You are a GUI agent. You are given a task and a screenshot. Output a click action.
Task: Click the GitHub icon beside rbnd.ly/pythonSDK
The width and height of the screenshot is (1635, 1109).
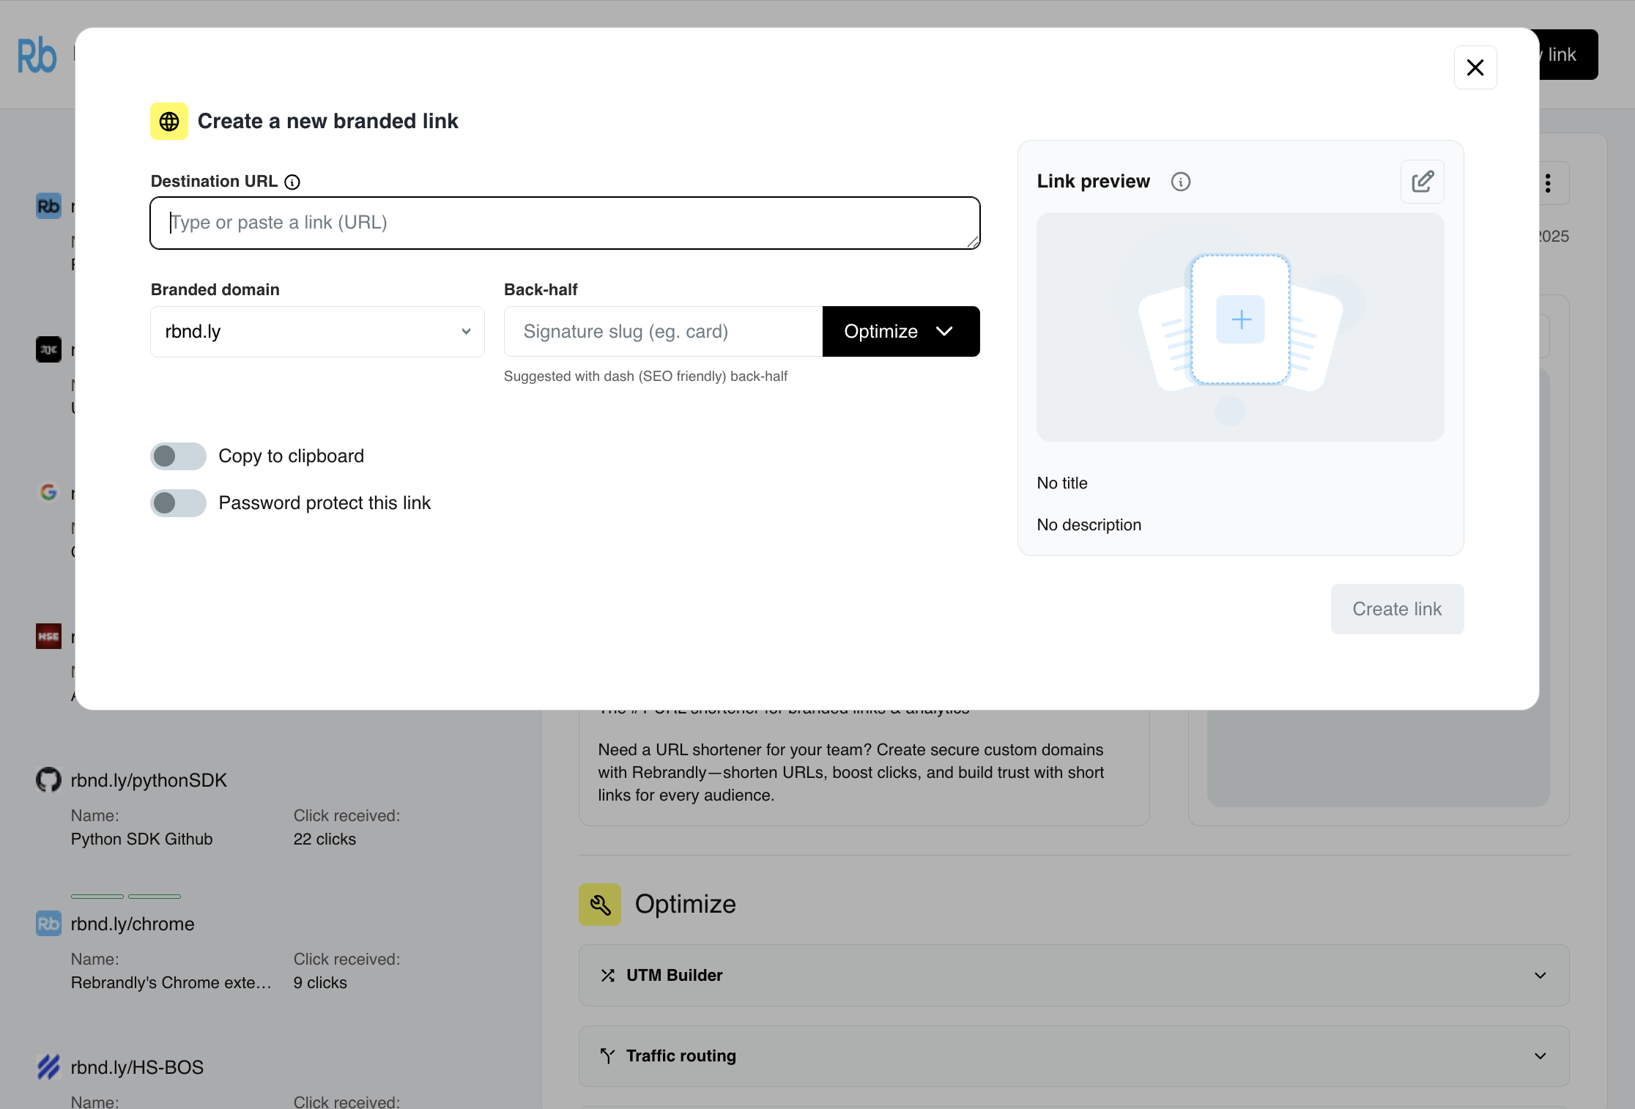pyautogui.click(x=47, y=779)
